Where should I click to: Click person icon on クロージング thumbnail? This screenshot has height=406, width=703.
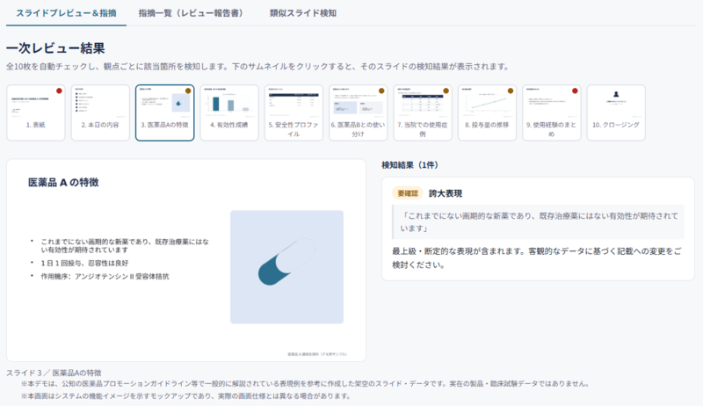[x=616, y=94]
